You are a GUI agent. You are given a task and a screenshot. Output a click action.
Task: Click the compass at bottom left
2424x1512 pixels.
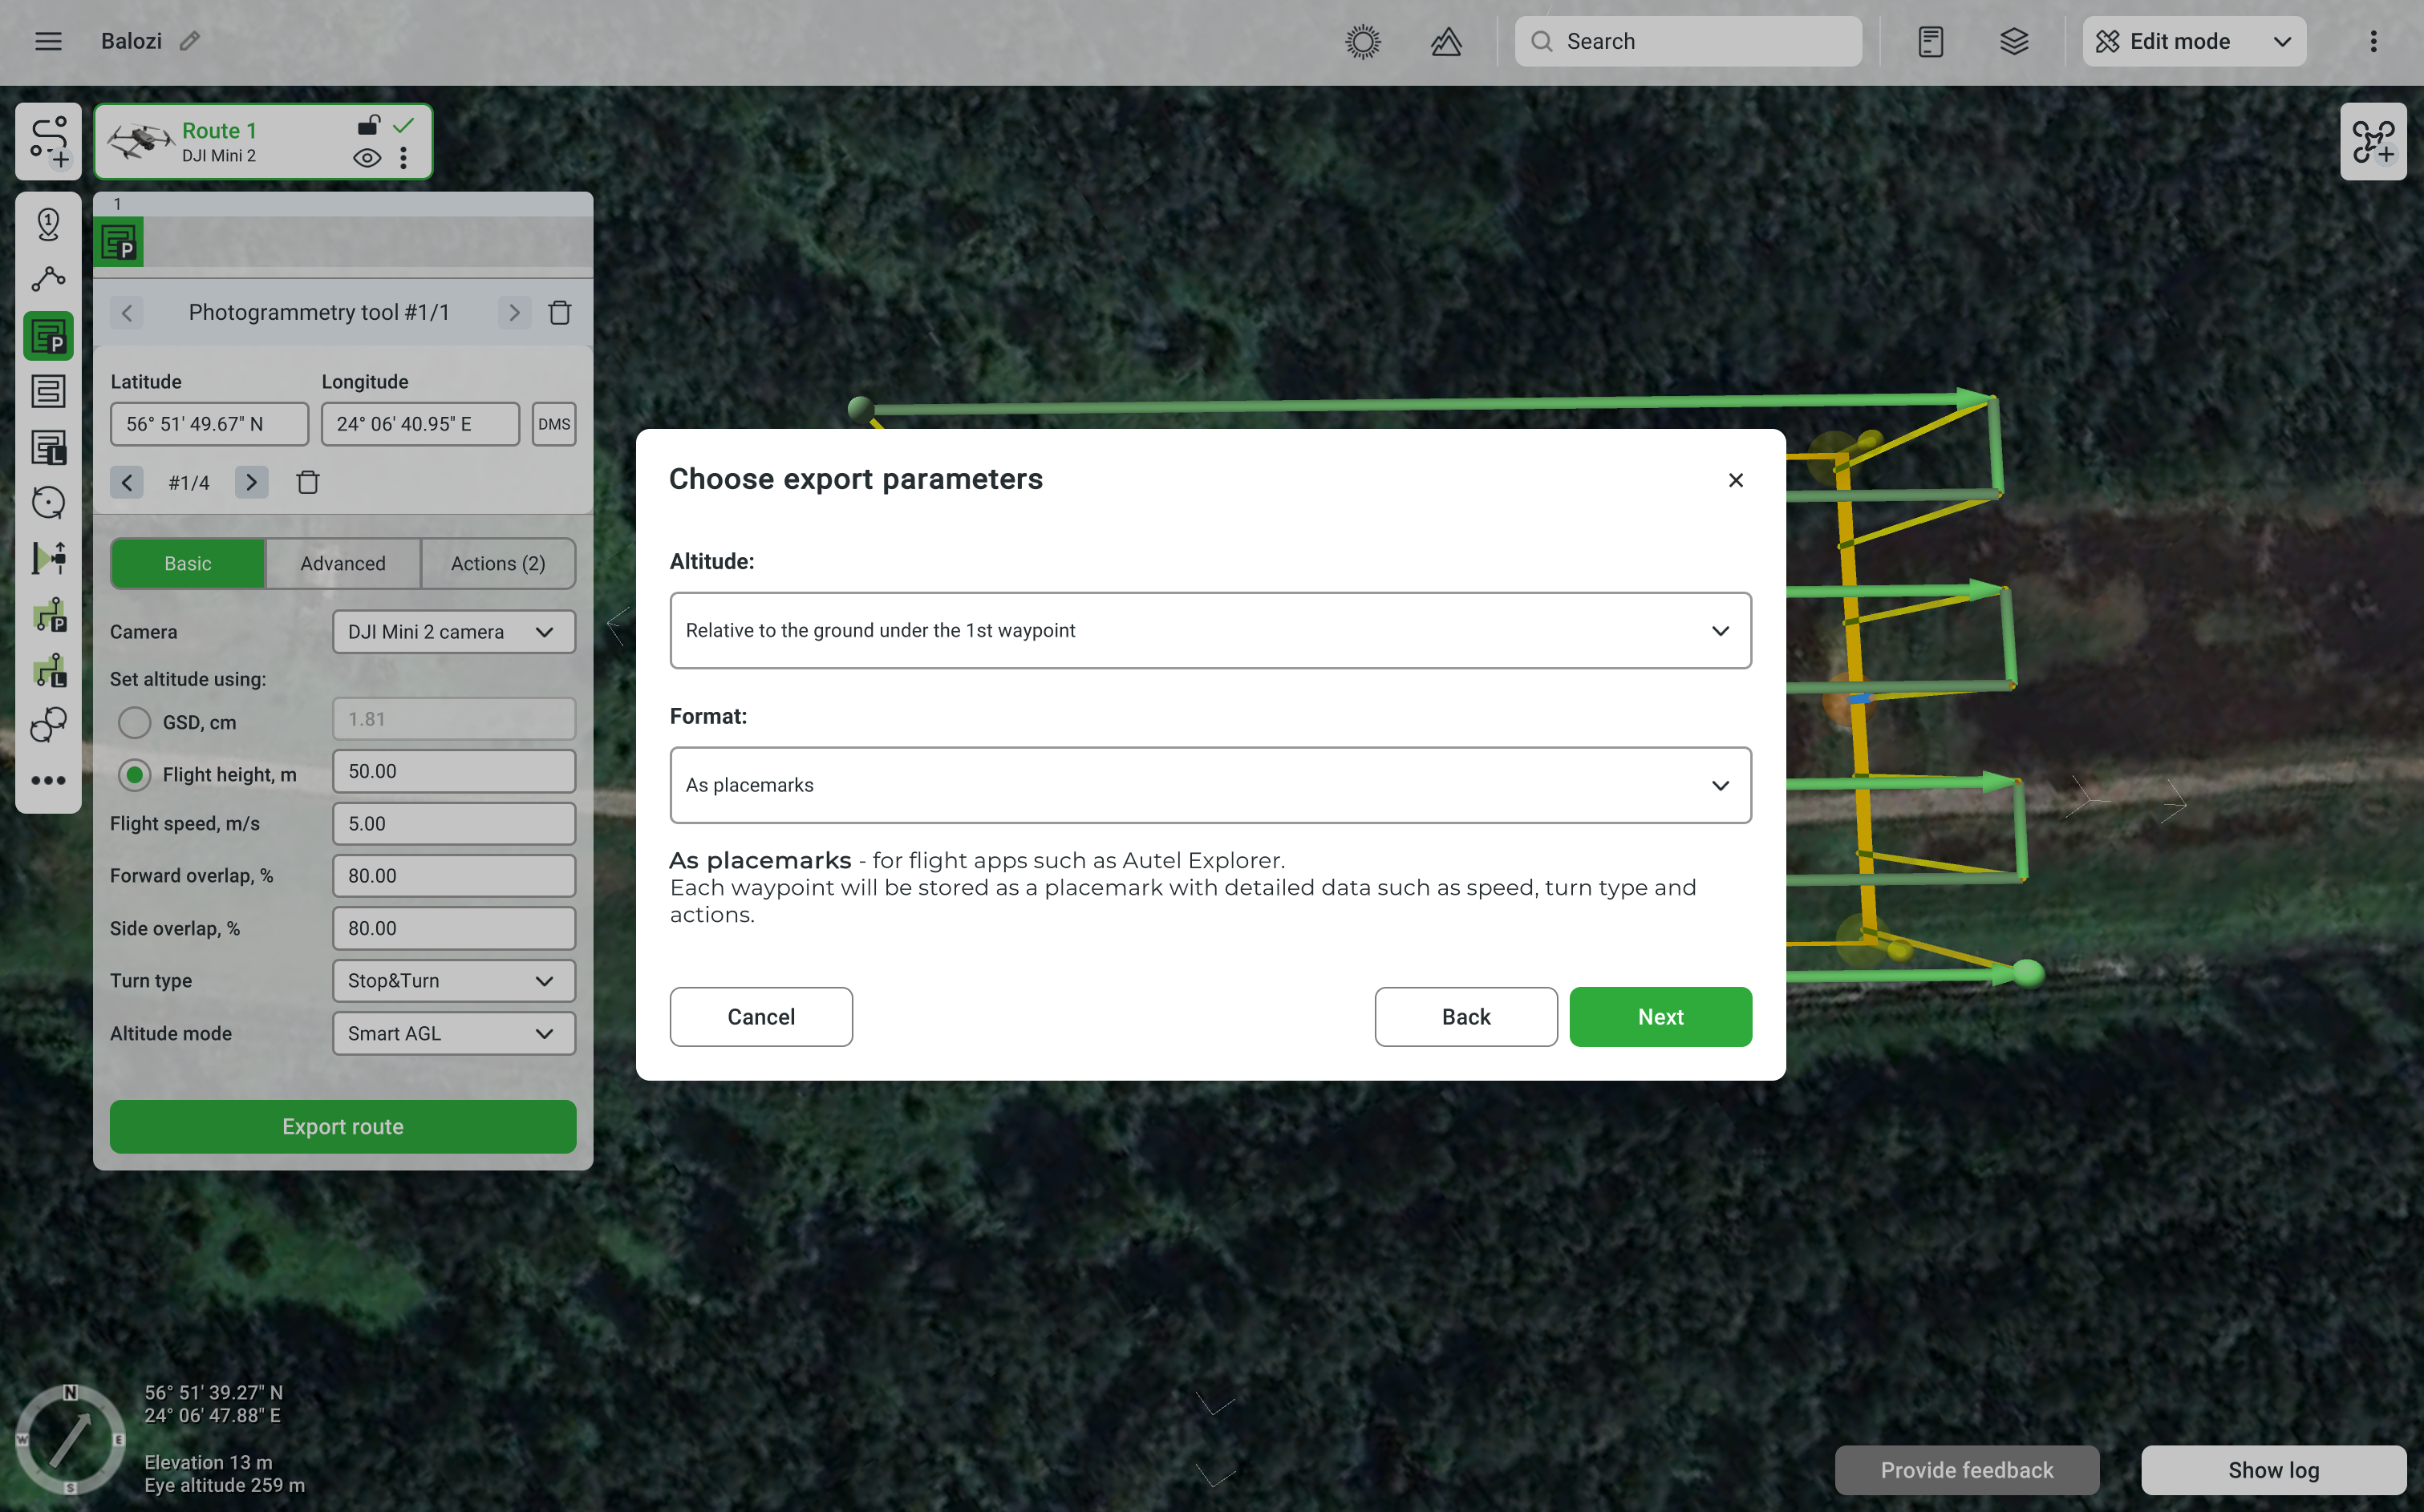click(x=70, y=1438)
